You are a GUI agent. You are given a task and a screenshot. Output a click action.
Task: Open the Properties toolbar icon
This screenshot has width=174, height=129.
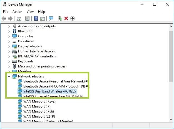tap(28, 18)
